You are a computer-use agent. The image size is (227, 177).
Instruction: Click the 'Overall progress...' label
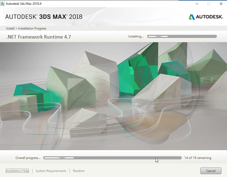28,158
